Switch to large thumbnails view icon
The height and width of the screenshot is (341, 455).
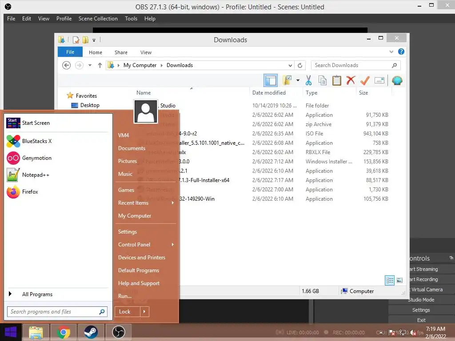399,280
